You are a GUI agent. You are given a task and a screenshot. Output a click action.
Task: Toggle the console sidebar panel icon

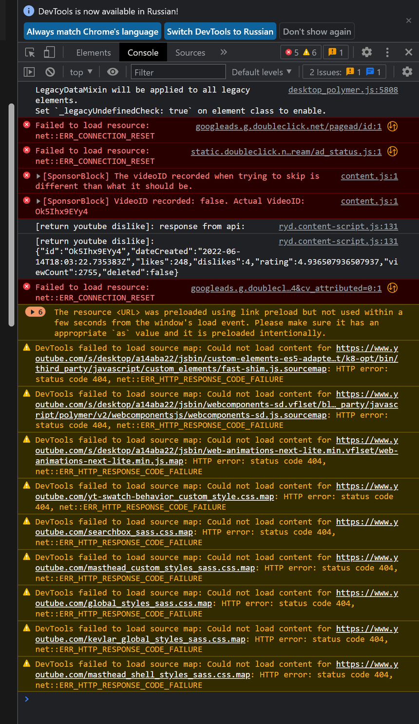(30, 72)
